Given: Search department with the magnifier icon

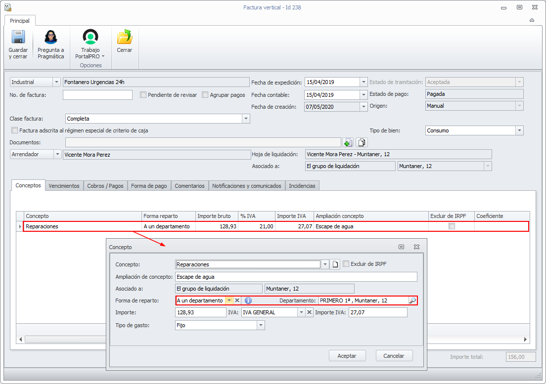Looking at the screenshot, I should (x=412, y=300).
